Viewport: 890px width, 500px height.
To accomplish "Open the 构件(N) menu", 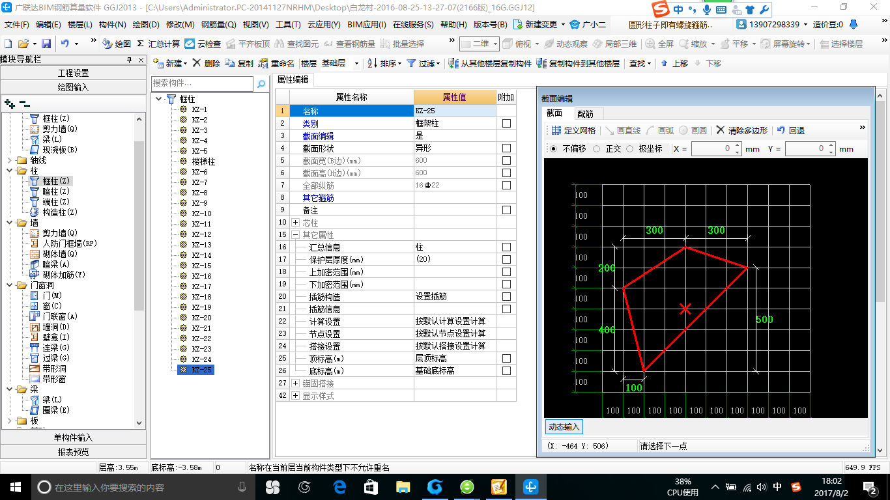I will click(113, 25).
